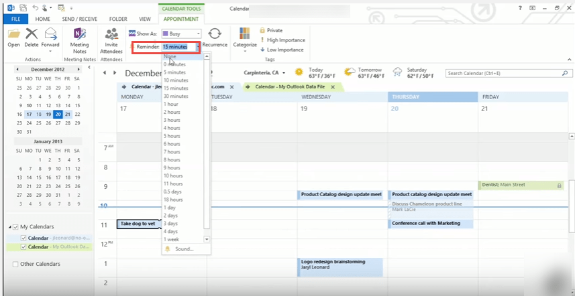Screen dimensions: 575x296
Task: Go to previous month in date navigator
Action: [17, 69]
